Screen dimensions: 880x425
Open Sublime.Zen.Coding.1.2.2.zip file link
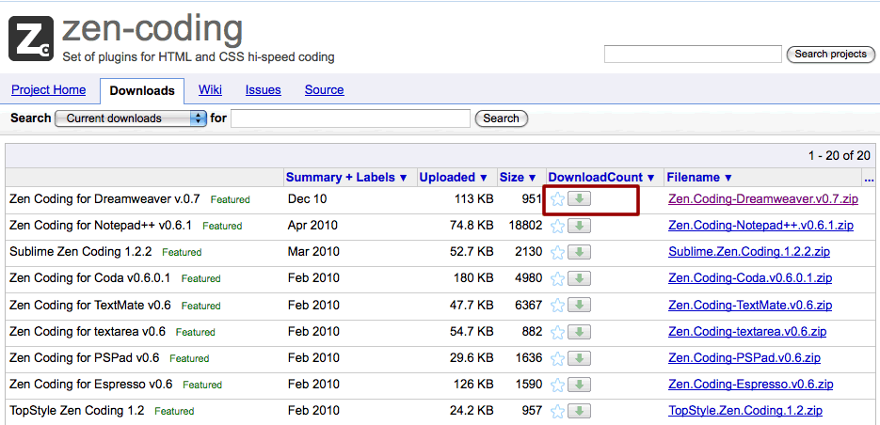click(x=749, y=252)
